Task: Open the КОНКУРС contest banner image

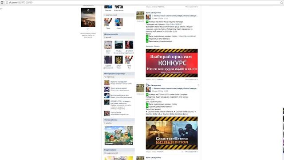Action: coord(172,63)
